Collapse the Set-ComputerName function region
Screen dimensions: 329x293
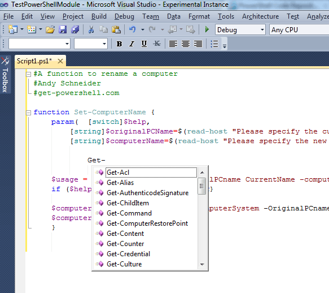pyautogui.click(x=29, y=113)
